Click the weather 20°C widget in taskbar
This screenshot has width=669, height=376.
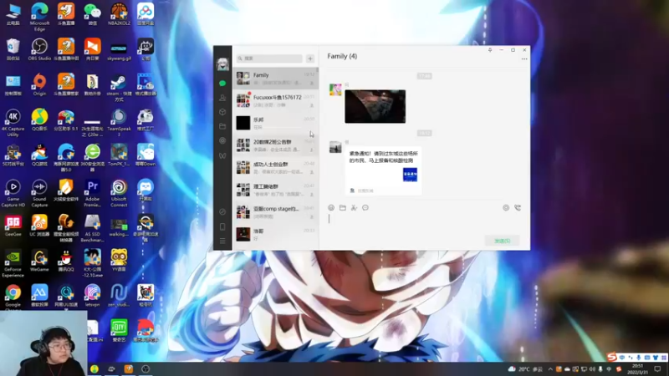pos(525,369)
